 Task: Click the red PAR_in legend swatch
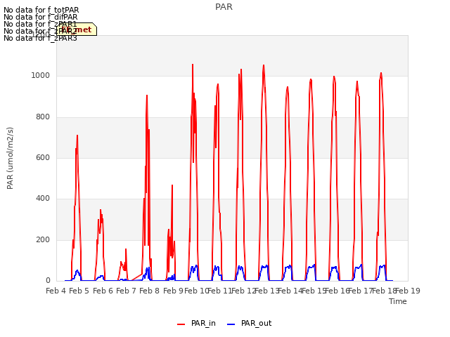pos(181,324)
